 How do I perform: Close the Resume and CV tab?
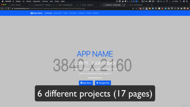tap(53, 5)
